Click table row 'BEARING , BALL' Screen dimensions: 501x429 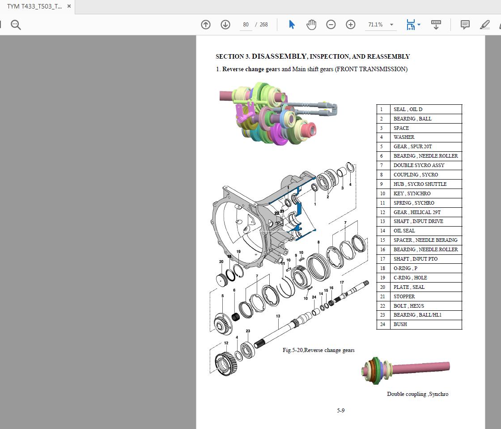point(419,119)
